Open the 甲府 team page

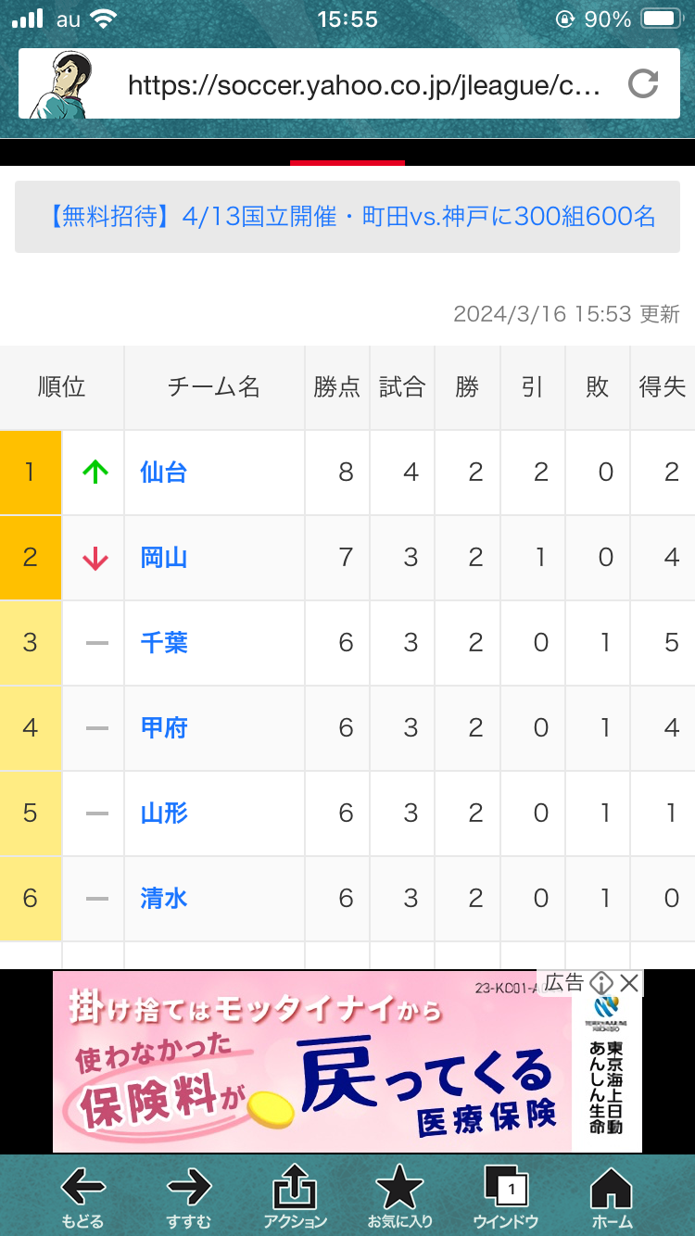pyautogui.click(x=164, y=728)
